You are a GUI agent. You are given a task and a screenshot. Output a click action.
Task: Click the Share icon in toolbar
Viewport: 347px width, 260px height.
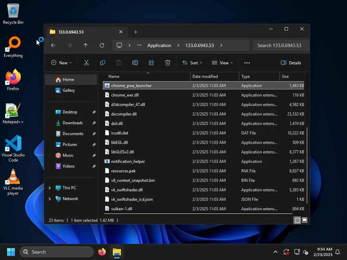coord(151,63)
